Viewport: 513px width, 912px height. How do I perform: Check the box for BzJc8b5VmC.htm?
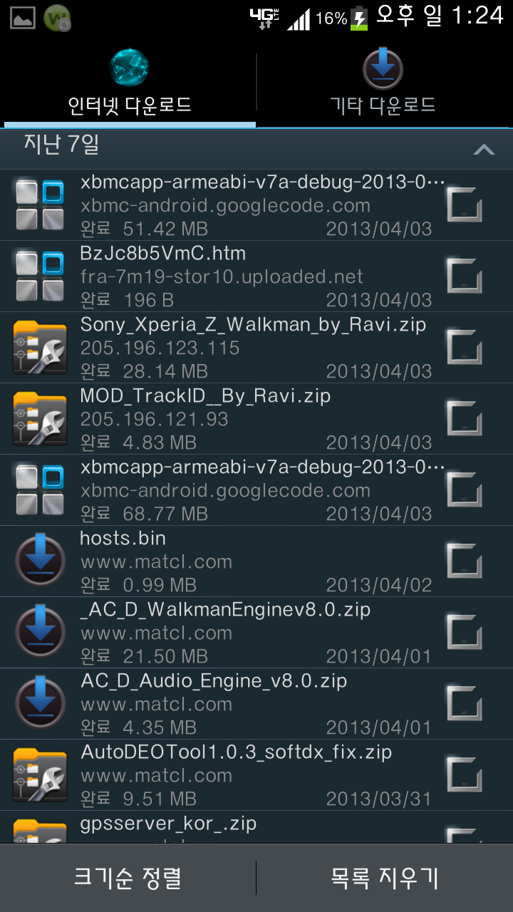point(464,276)
